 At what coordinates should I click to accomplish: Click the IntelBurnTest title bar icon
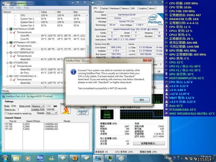click(3, 97)
